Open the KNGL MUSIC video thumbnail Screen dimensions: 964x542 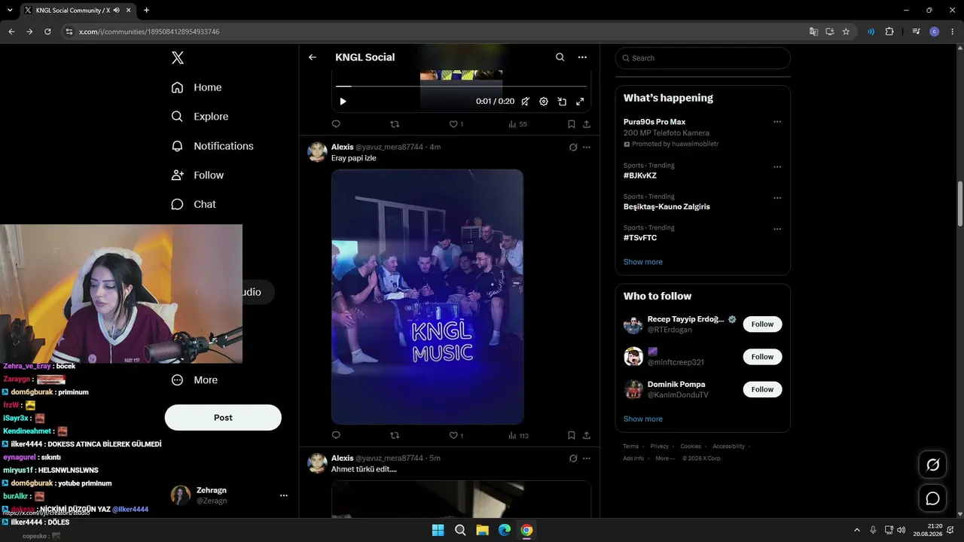(x=427, y=297)
